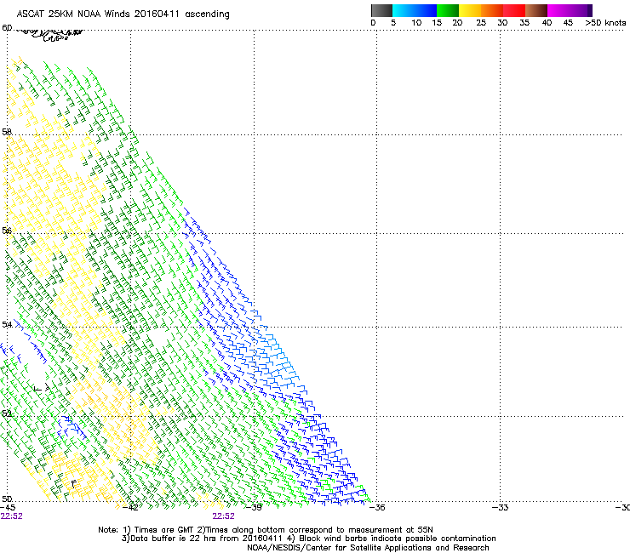Image resolution: width=630 pixels, height=553 pixels.
Task: Click the cyan-to-blue 5–15 knots legend segment
Action: [x=415, y=10]
